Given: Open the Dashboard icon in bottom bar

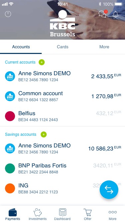Looking at the screenshot, I should pyautogui.click(x=62, y=214).
